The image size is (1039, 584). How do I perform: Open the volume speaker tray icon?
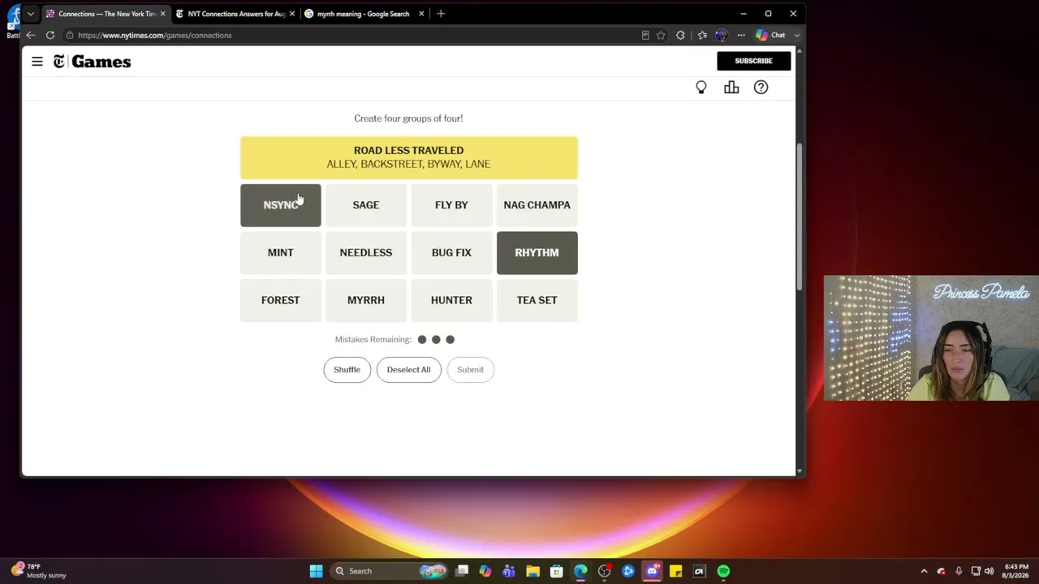989,571
